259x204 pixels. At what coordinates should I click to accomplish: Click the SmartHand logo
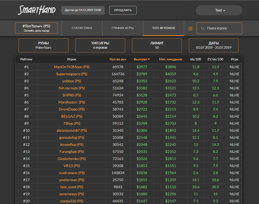(x=37, y=10)
